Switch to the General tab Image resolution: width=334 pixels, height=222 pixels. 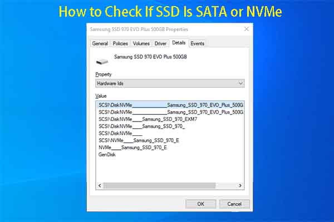[100, 43]
